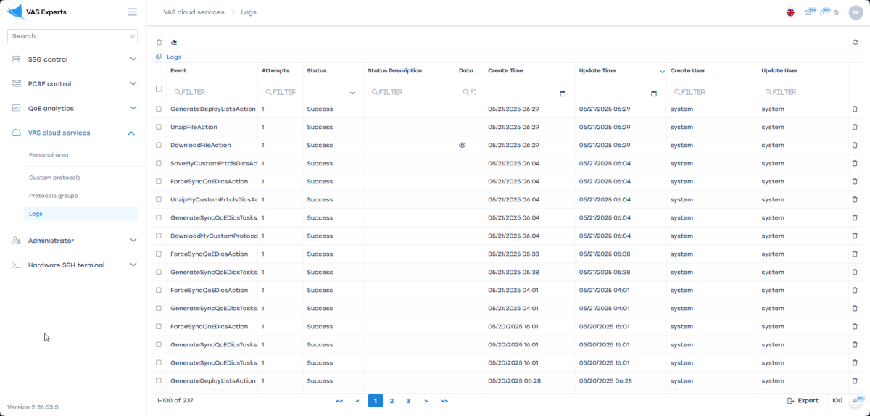Open the mail messages icon
The image size is (870, 416).
tap(808, 12)
